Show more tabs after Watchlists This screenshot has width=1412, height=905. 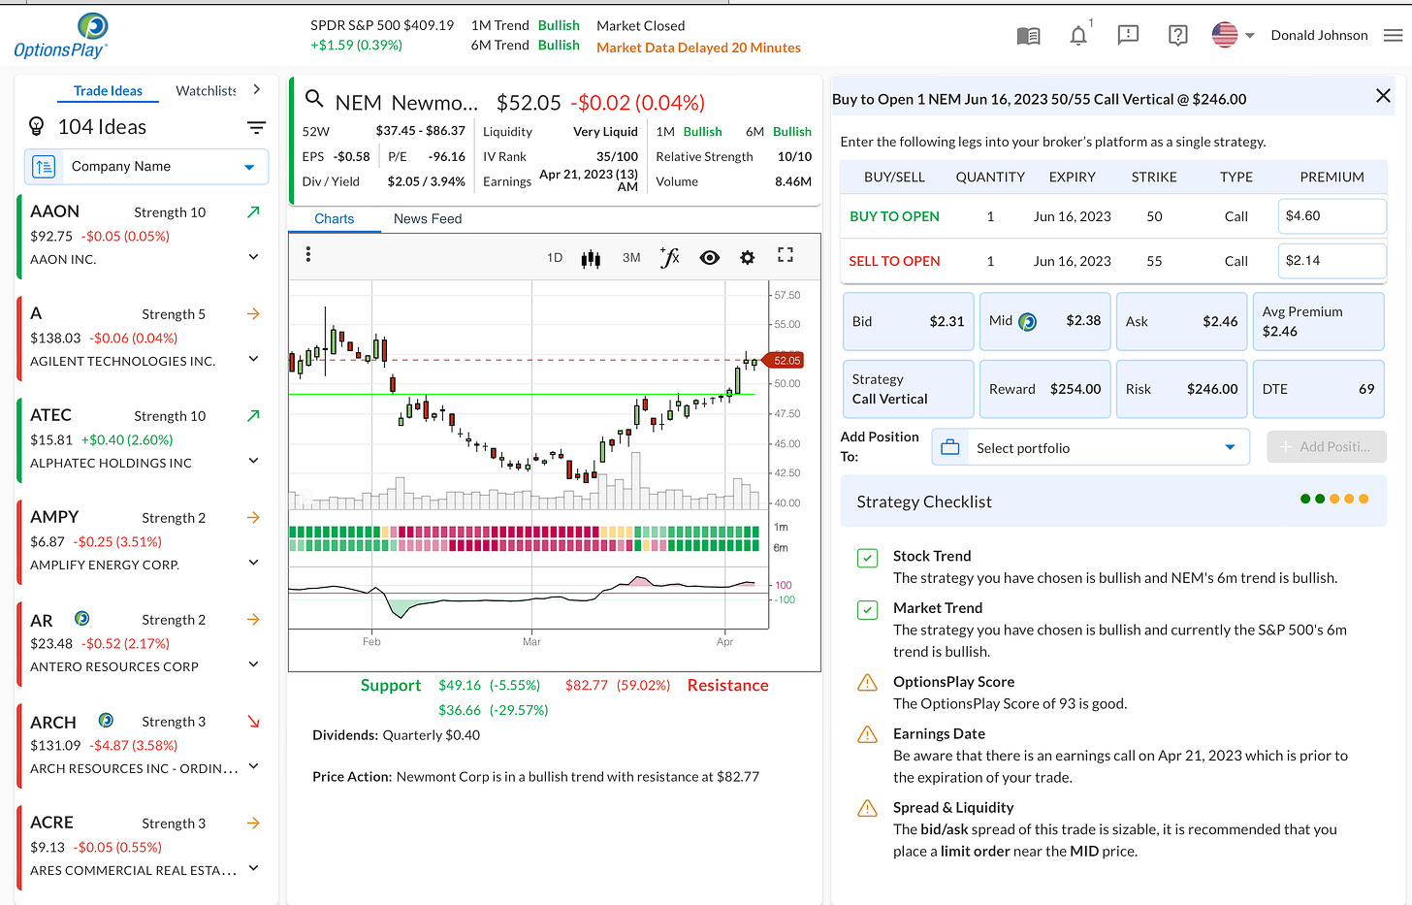[257, 89]
